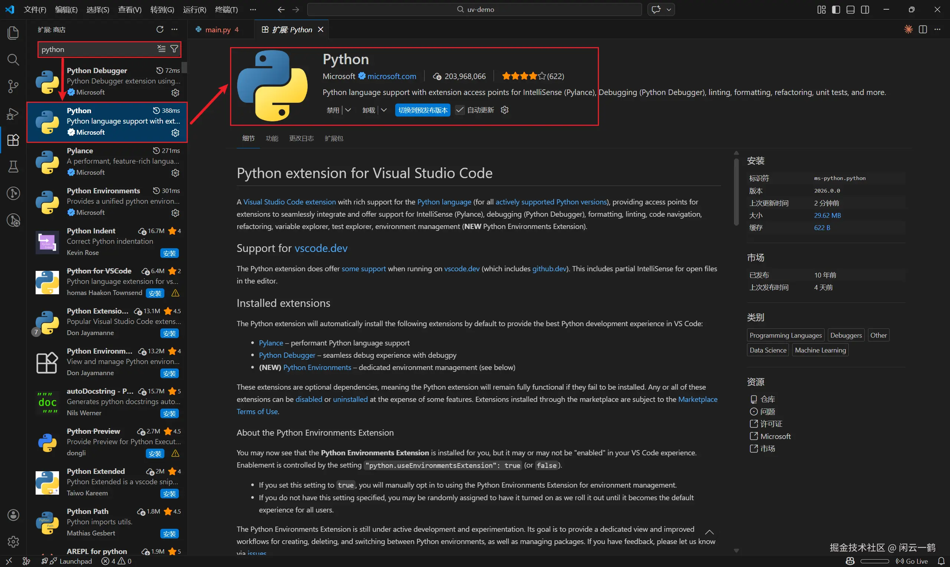Expand the 卸载 dropdown arrow
This screenshot has height=567, width=950.
click(384, 110)
